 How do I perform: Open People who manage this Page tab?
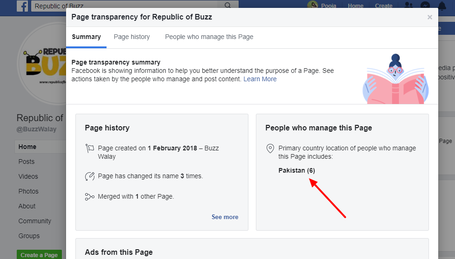[x=209, y=37]
